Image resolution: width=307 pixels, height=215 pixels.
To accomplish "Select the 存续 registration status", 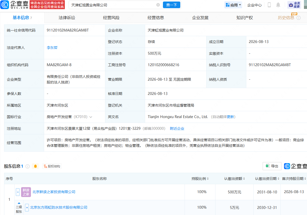I will coord(151,42).
